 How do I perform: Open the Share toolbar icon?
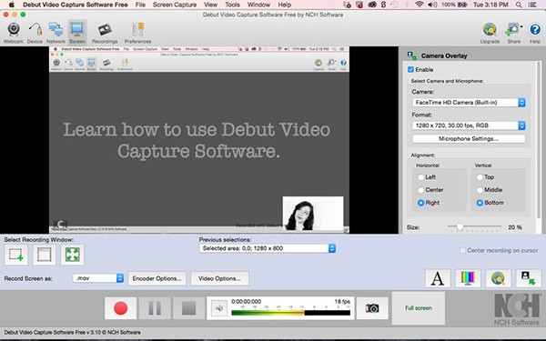(513, 33)
